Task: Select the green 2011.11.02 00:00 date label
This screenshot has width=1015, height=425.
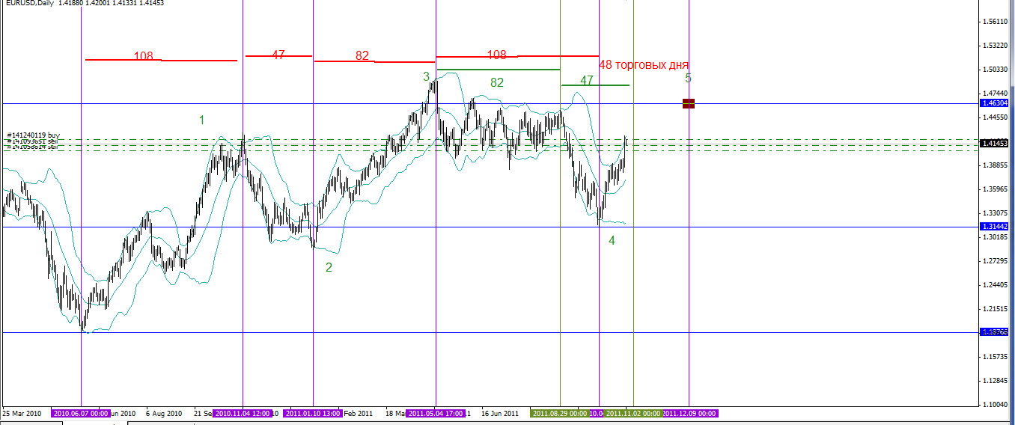Action: 633,413
